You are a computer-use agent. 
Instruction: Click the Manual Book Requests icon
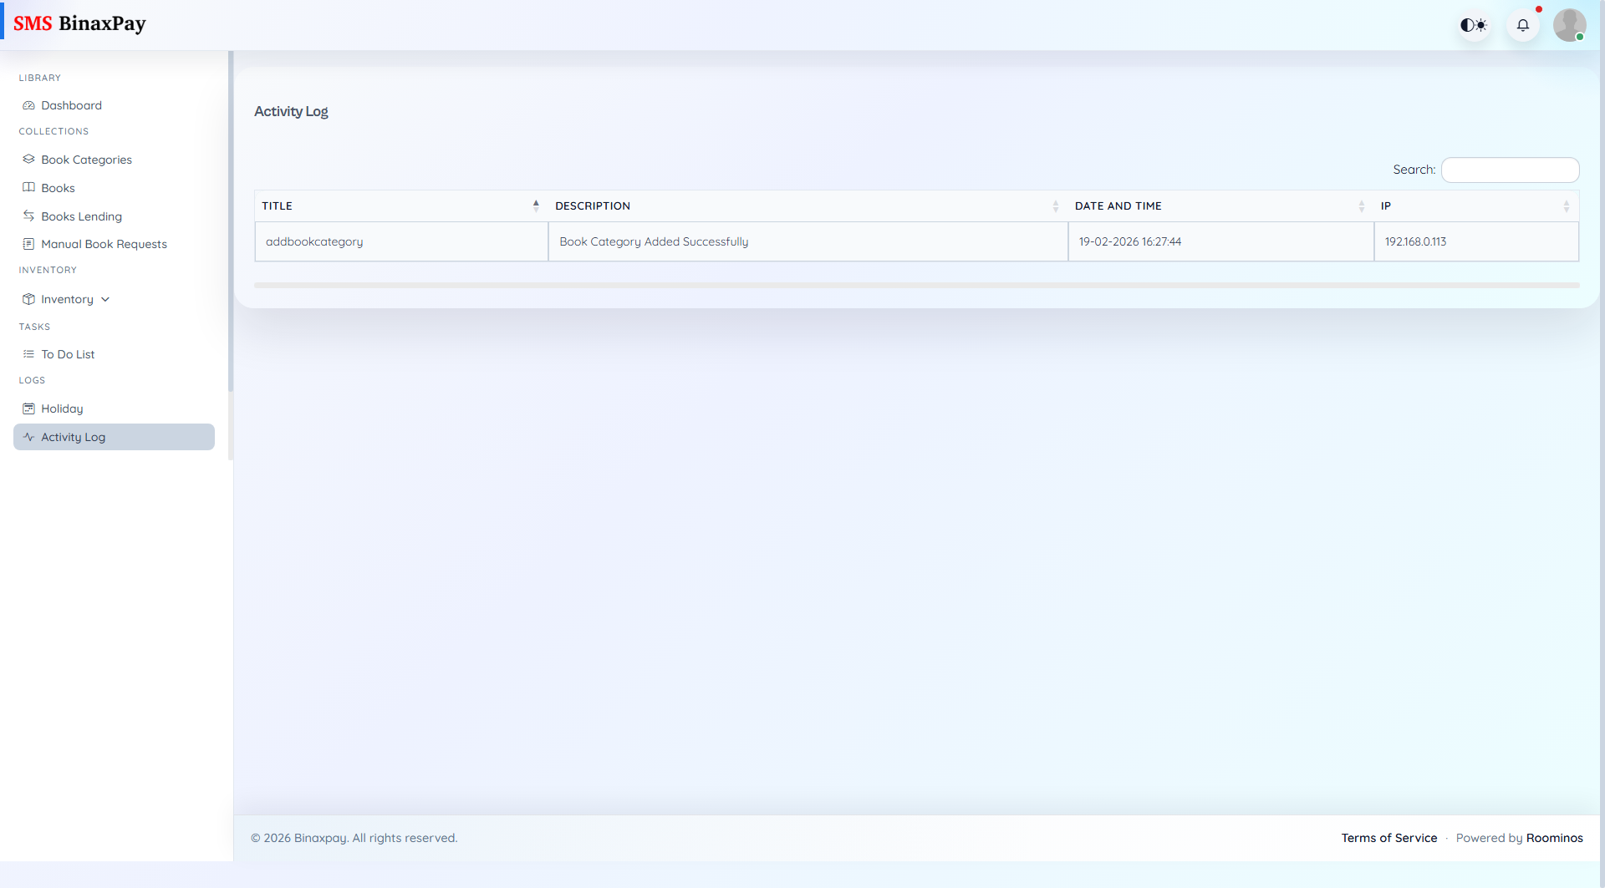28,244
